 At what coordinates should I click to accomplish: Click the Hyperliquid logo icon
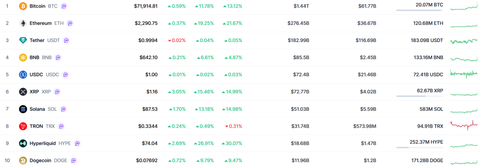(23, 144)
